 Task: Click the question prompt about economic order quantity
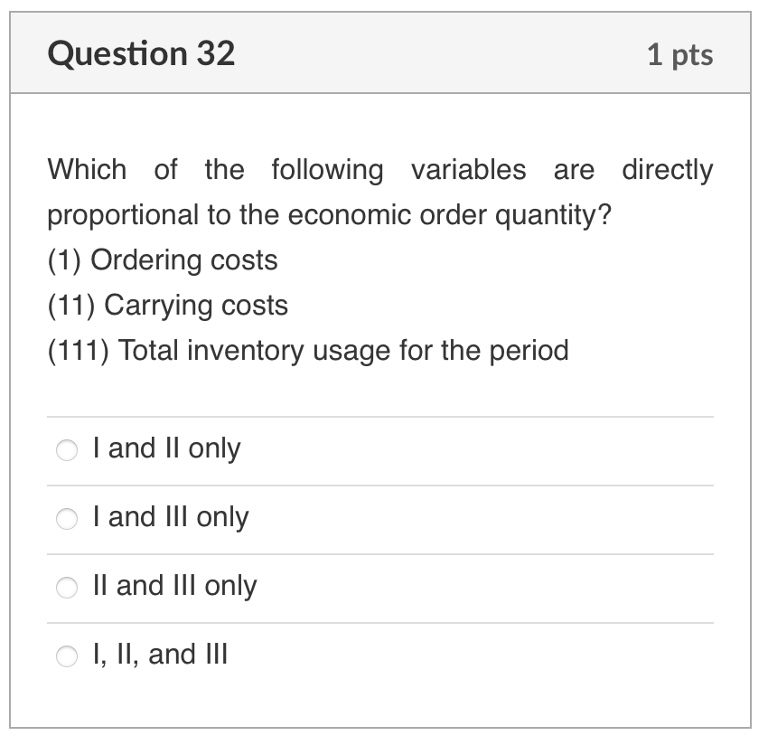click(x=379, y=192)
